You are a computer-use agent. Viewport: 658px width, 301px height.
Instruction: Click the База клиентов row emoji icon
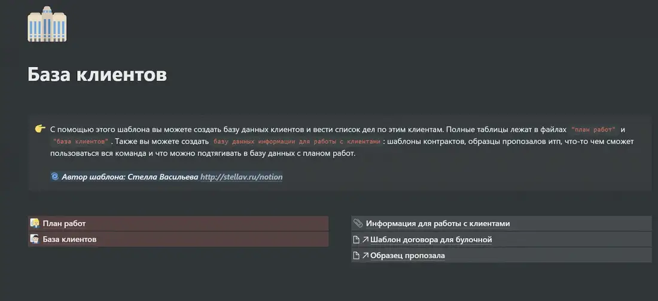click(35, 239)
